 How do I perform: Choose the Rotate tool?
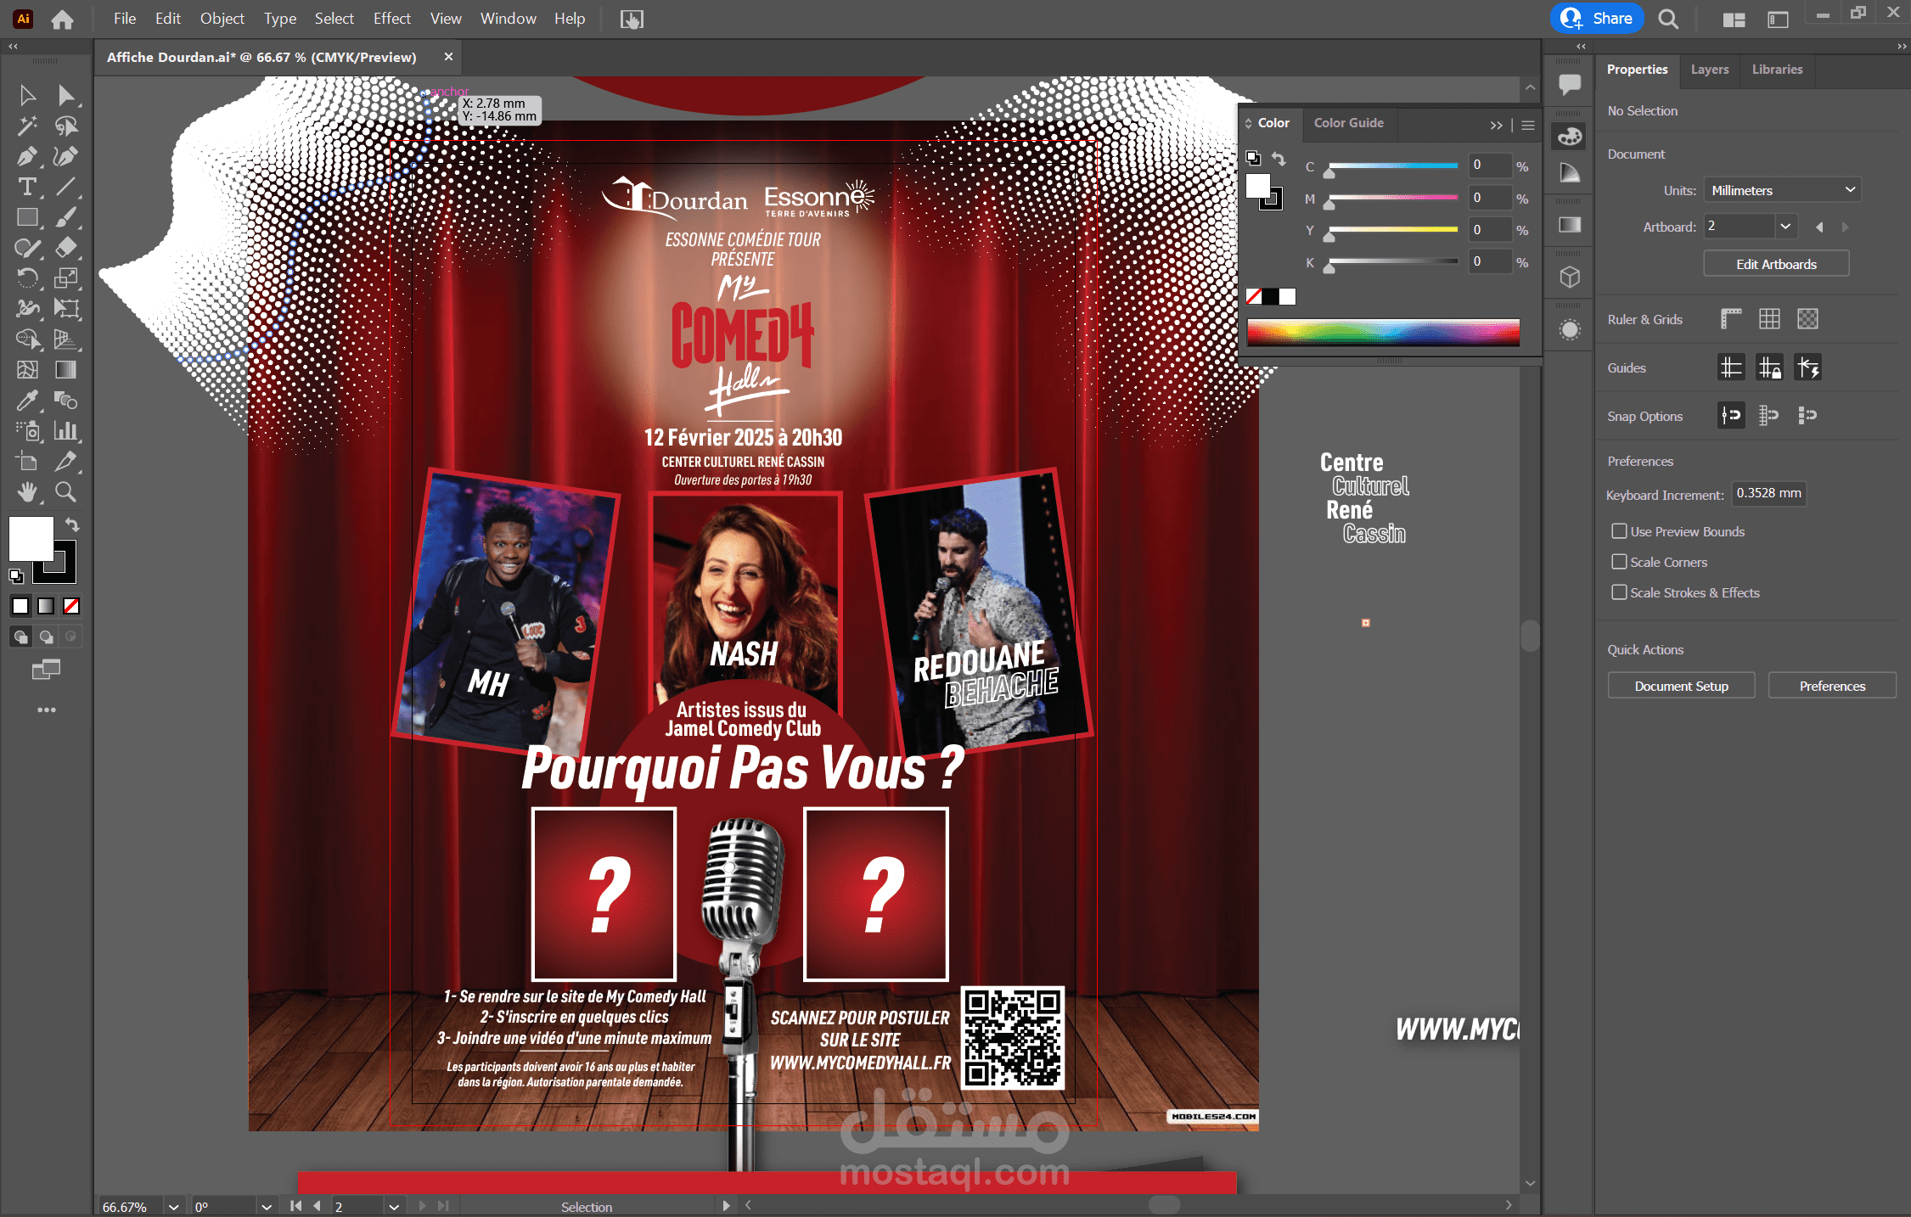tap(27, 278)
